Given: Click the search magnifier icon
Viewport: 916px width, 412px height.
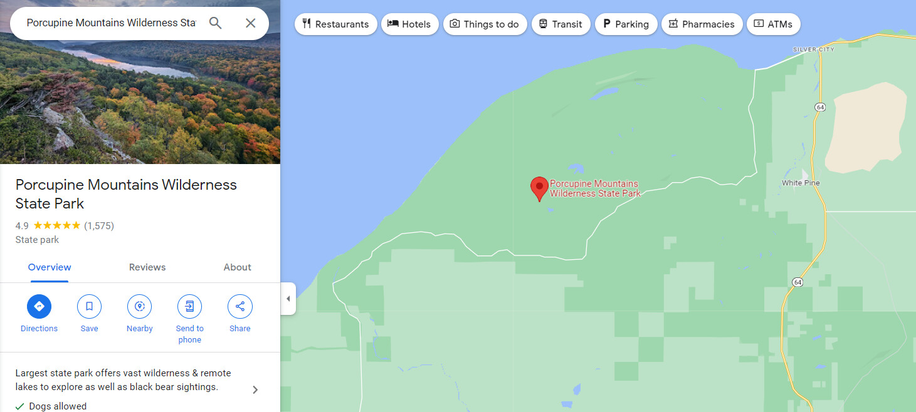Looking at the screenshot, I should coord(216,23).
